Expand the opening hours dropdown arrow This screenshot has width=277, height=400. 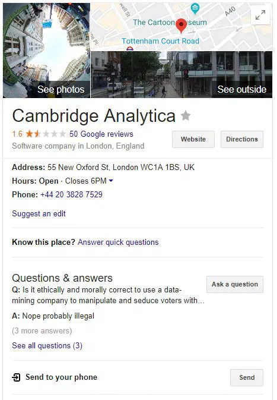pos(111,181)
